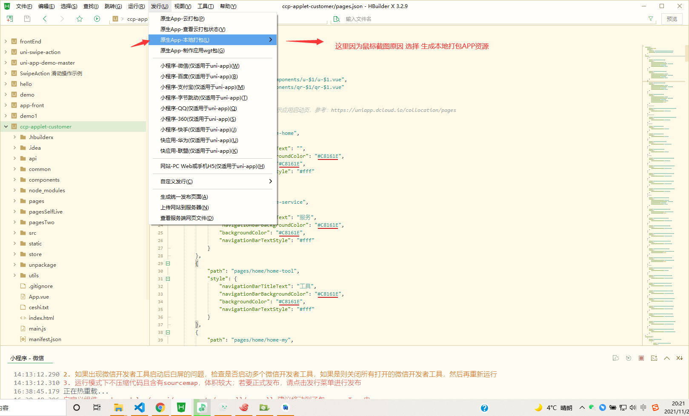Stop the running console process
The height and width of the screenshot is (416, 689).
tap(641, 358)
